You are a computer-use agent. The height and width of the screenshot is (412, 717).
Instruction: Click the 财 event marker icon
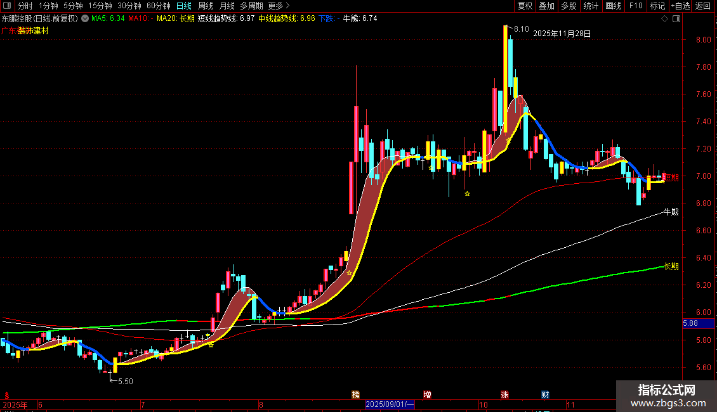point(545,395)
